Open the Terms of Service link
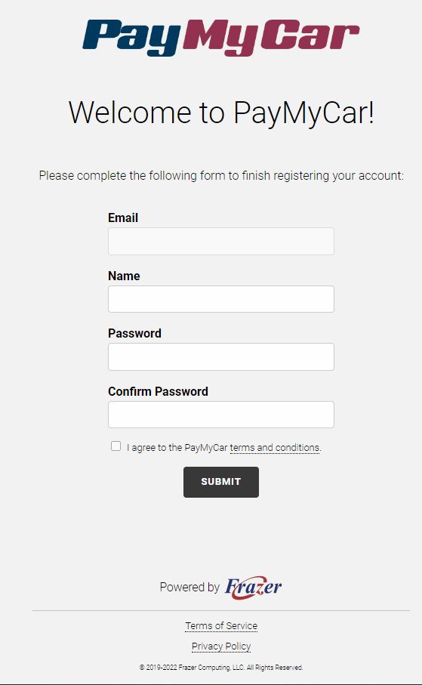 (x=221, y=625)
